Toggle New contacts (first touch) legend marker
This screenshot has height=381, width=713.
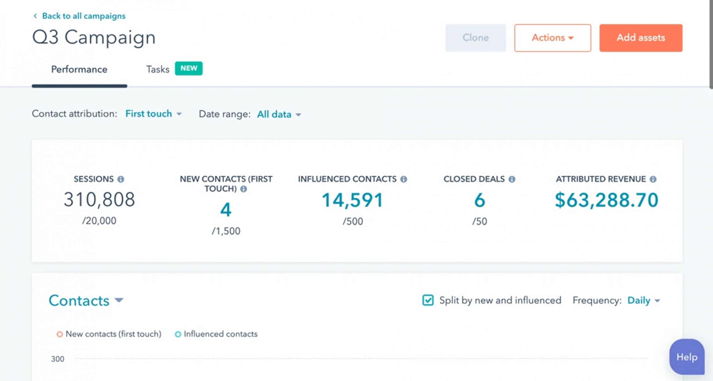click(x=60, y=334)
